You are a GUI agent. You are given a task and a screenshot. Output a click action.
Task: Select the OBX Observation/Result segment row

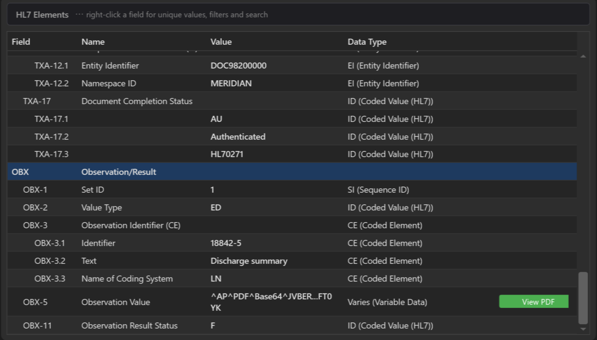(292, 172)
